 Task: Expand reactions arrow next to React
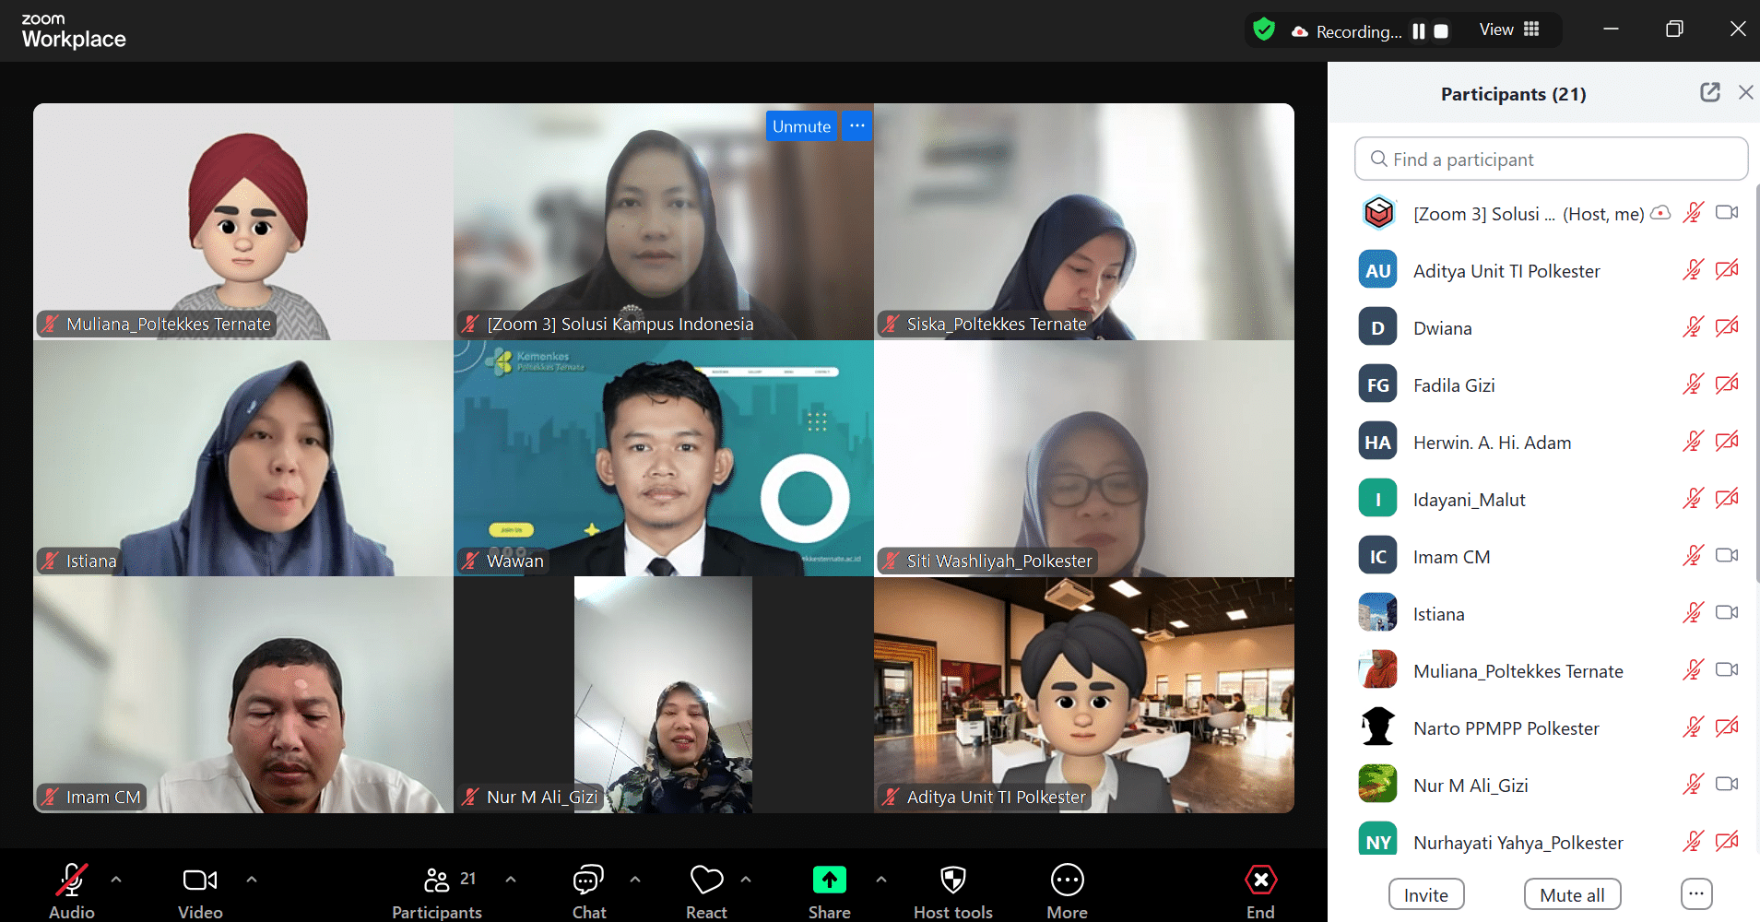tap(746, 880)
